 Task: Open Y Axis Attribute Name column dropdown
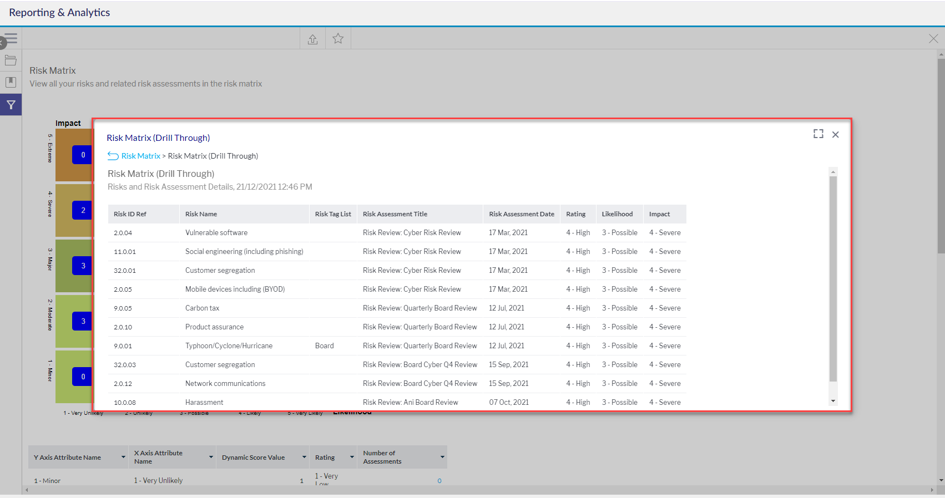123,458
